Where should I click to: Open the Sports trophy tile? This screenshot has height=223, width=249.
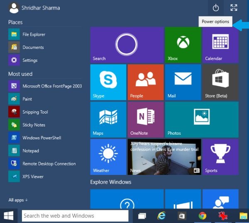tap(220, 157)
